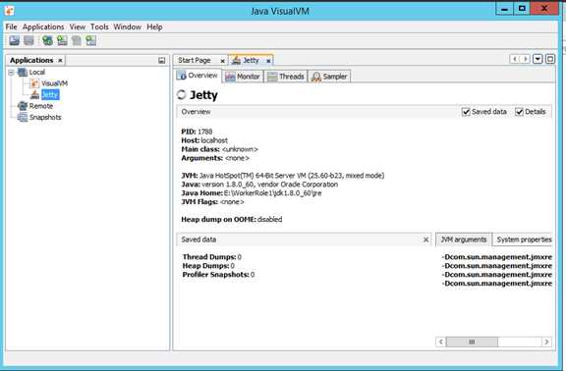Click the Jetty heading loading spinner icon
Image resolution: width=566 pixels, height=371 pixels.
tap(181, 95)
